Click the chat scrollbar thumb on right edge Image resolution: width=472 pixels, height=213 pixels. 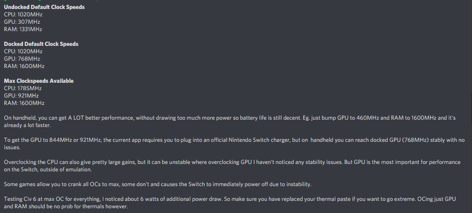coord(471,108)
